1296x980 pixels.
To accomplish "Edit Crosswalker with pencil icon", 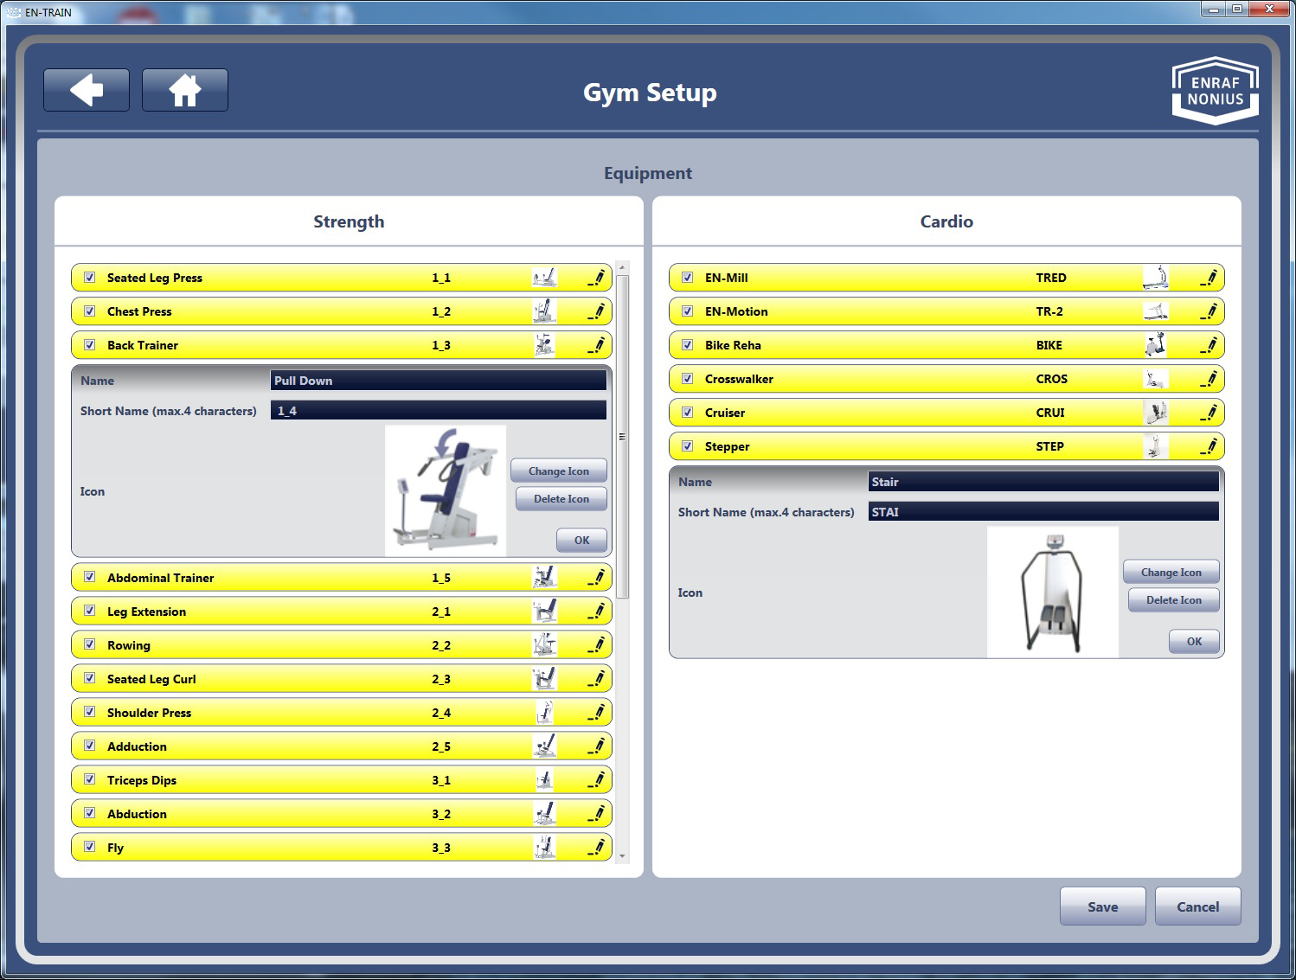I will coord(1209,379).
